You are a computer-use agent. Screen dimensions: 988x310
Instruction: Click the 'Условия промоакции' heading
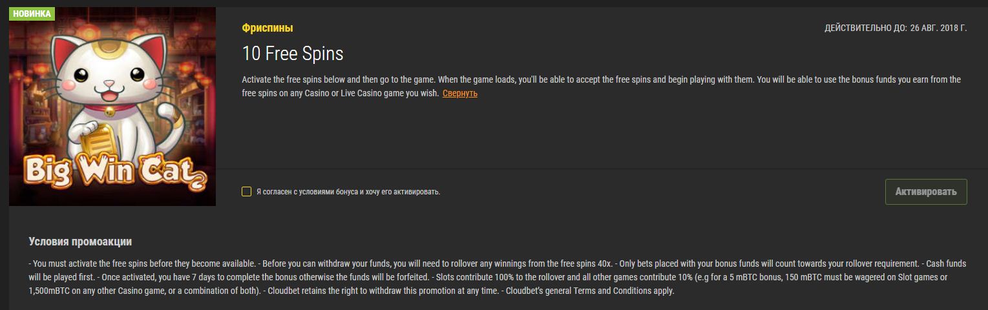[x=80, y=242]
